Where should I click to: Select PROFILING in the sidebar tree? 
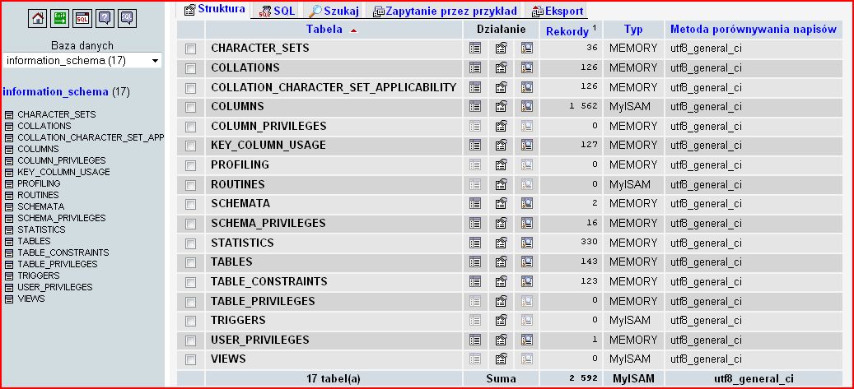tap(39, 183)
